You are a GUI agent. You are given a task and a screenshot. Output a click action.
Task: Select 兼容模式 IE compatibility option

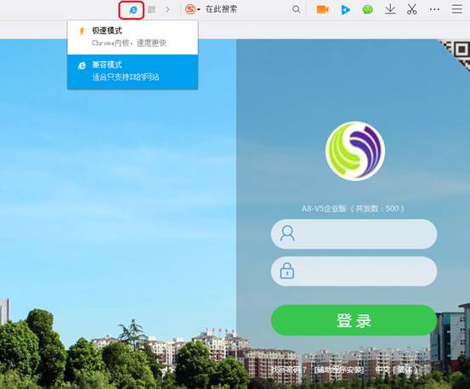(x=133, y=71)
